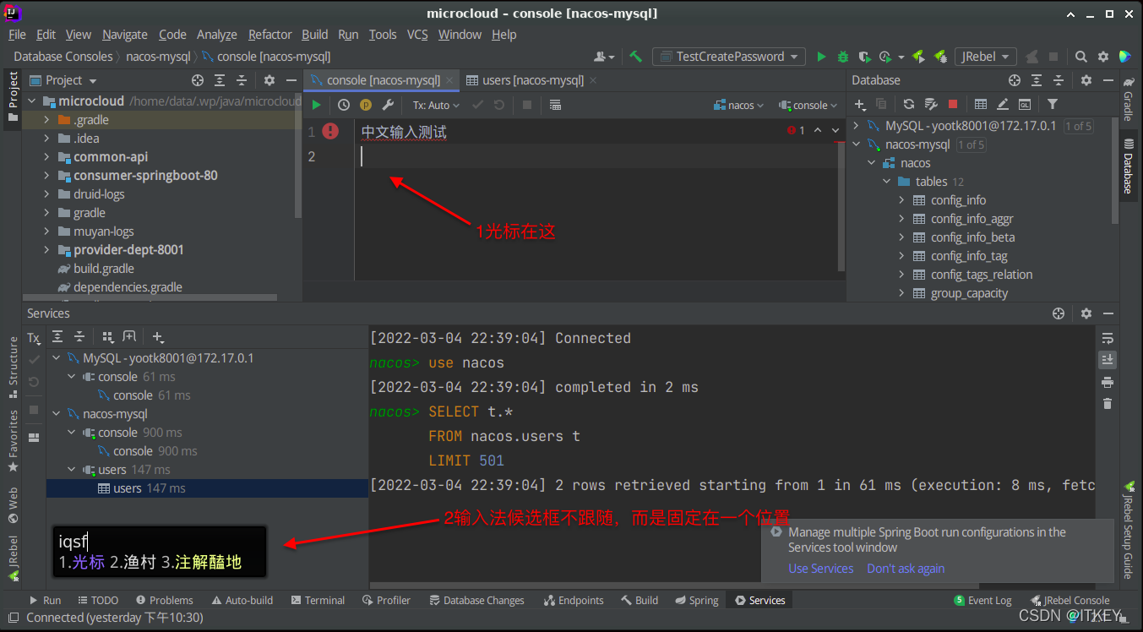Open the Terminal tool window tab
The height and width of the screenshot is (632, 1143).
(x=318, y=600)
